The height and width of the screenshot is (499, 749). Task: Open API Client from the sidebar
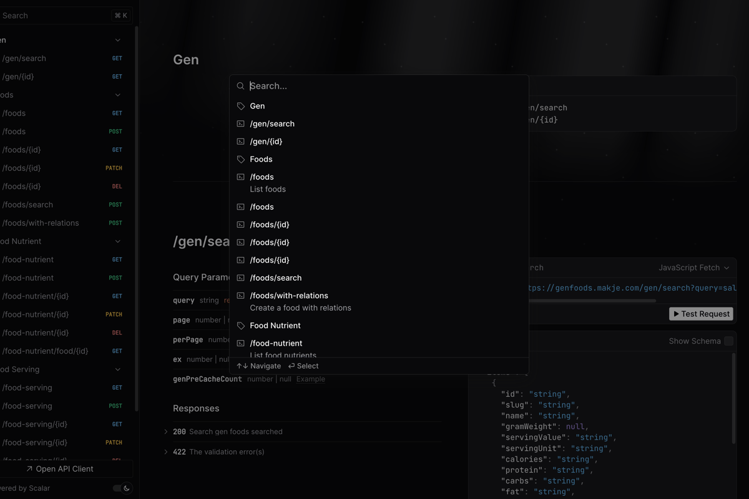coord(60,469)
